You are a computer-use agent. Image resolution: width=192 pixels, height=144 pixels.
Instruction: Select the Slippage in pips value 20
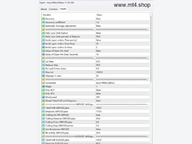coord(97,76)
